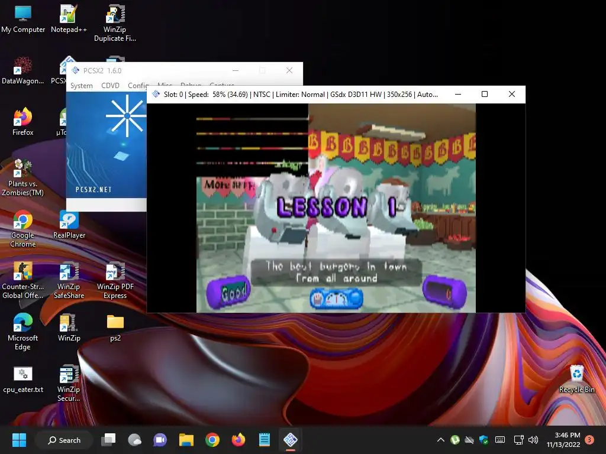This screenshot has width=606, height=454.
Task: Open the ps2 folder on desktop
Action: (115, 327)
